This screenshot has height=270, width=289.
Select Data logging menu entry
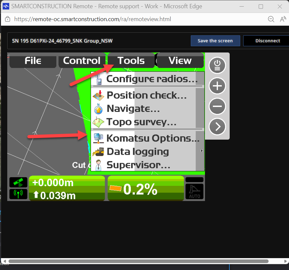(x=148, y=152)
